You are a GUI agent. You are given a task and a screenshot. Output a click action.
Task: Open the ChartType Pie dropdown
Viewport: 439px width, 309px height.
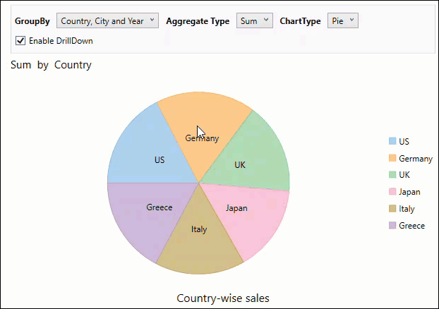click(x=343, y=21)
